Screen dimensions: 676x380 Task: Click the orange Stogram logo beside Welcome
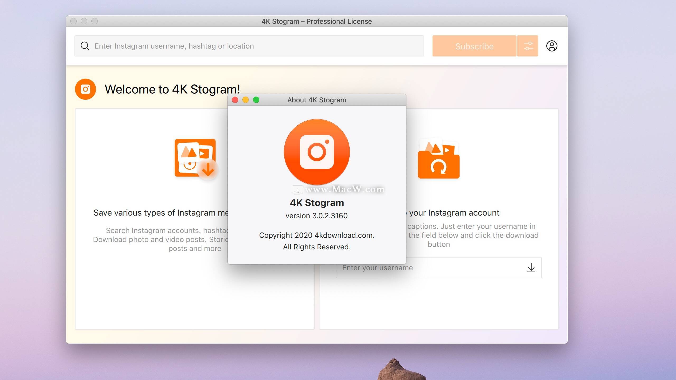click(x=85, y=89)
